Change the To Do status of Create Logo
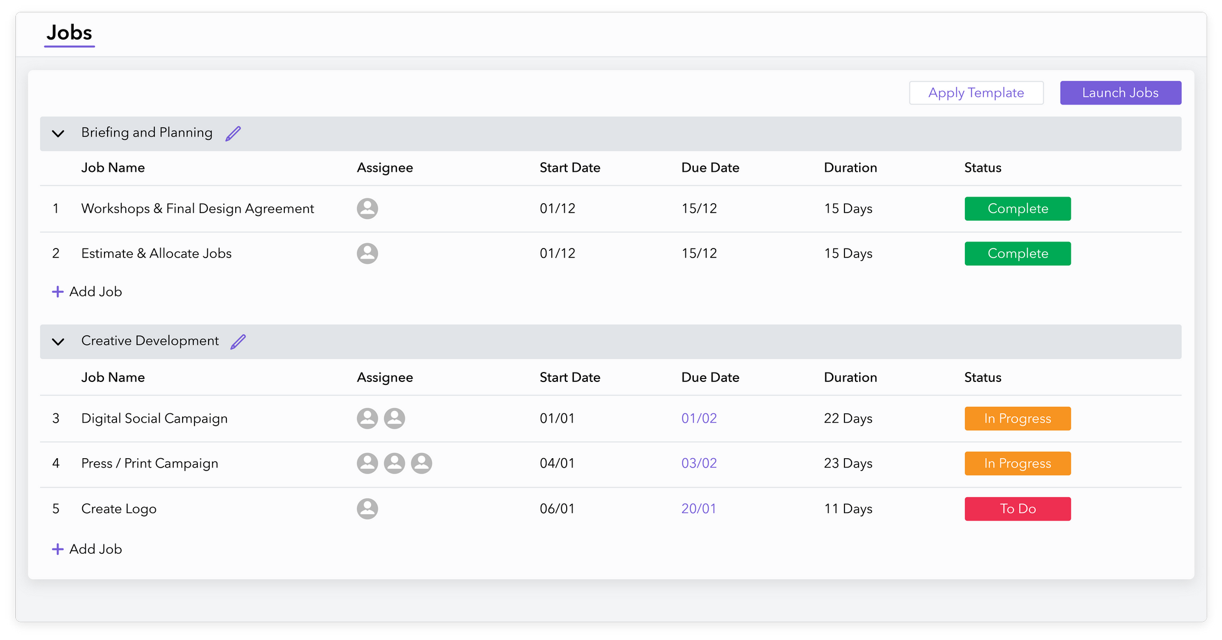1222x640 pixels. 1018,508
